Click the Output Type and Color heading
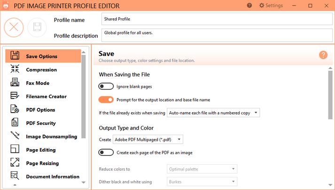335x190 pixels. (x=126, y=128)
